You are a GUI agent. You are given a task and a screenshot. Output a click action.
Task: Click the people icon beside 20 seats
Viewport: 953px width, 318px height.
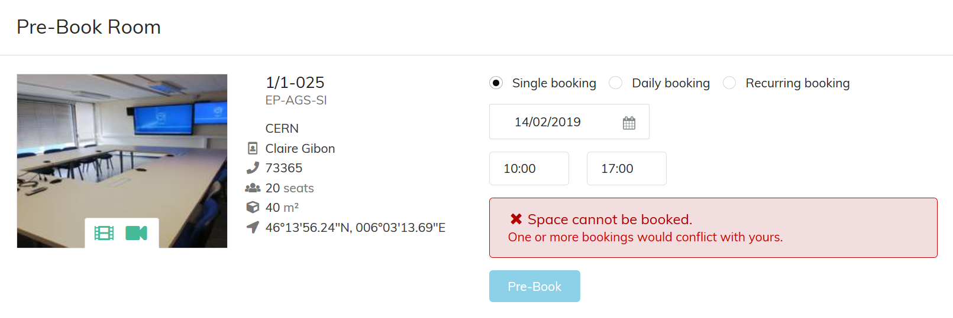(253, 188)
